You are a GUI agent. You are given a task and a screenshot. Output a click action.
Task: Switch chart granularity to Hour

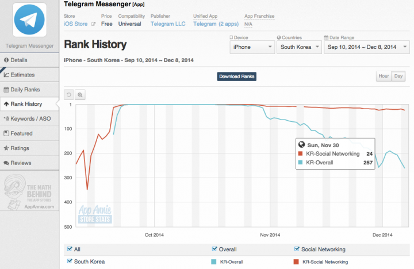point(384,76)
